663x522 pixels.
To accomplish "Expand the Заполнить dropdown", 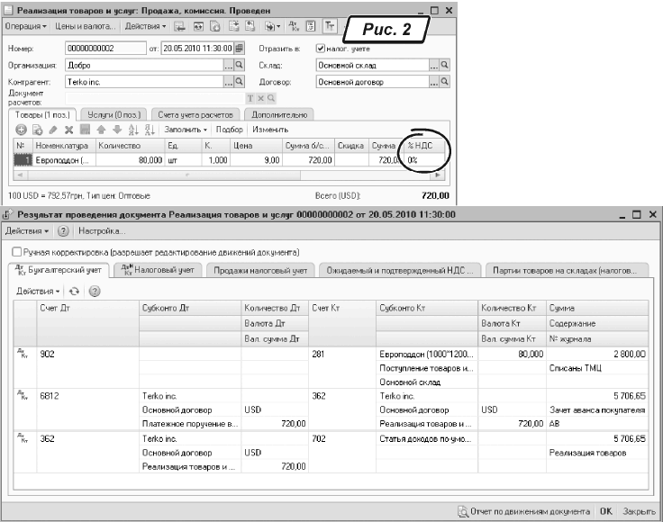I will pyautogui.click(x=186, y=130).
